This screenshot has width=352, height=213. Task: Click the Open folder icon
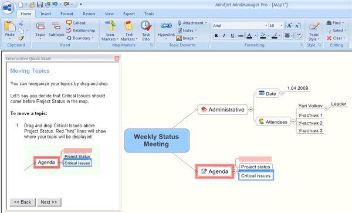[x=32, y=4]
